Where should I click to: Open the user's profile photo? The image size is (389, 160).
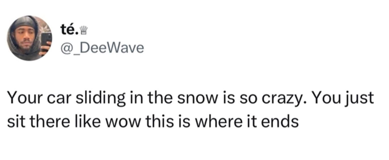[29, 38]
